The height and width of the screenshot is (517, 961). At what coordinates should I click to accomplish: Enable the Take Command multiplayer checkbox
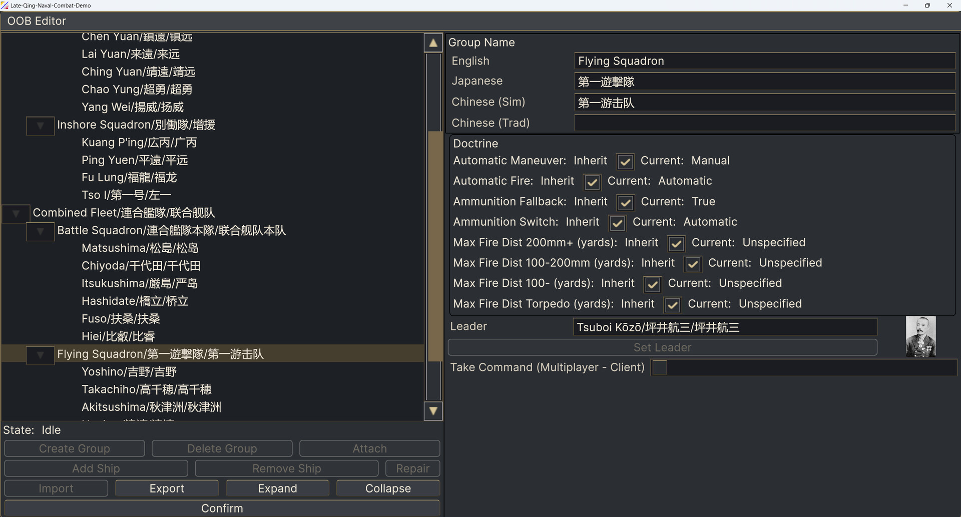tap(659, 367)
